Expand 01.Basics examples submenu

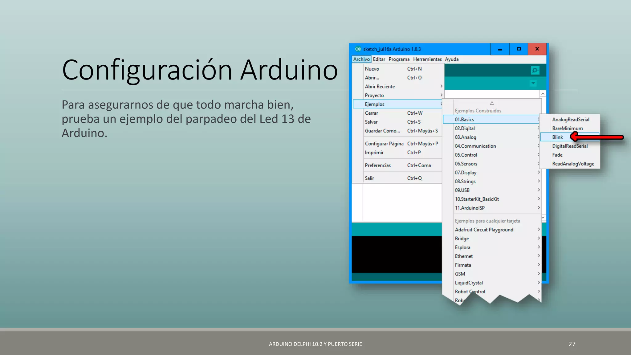pyautogui.click(x=492, y=120)
